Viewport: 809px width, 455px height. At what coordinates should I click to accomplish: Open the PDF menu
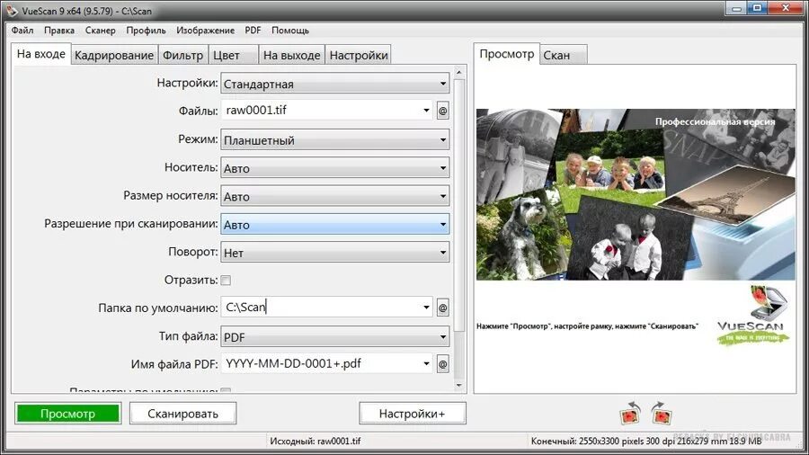tap(253, 31)
